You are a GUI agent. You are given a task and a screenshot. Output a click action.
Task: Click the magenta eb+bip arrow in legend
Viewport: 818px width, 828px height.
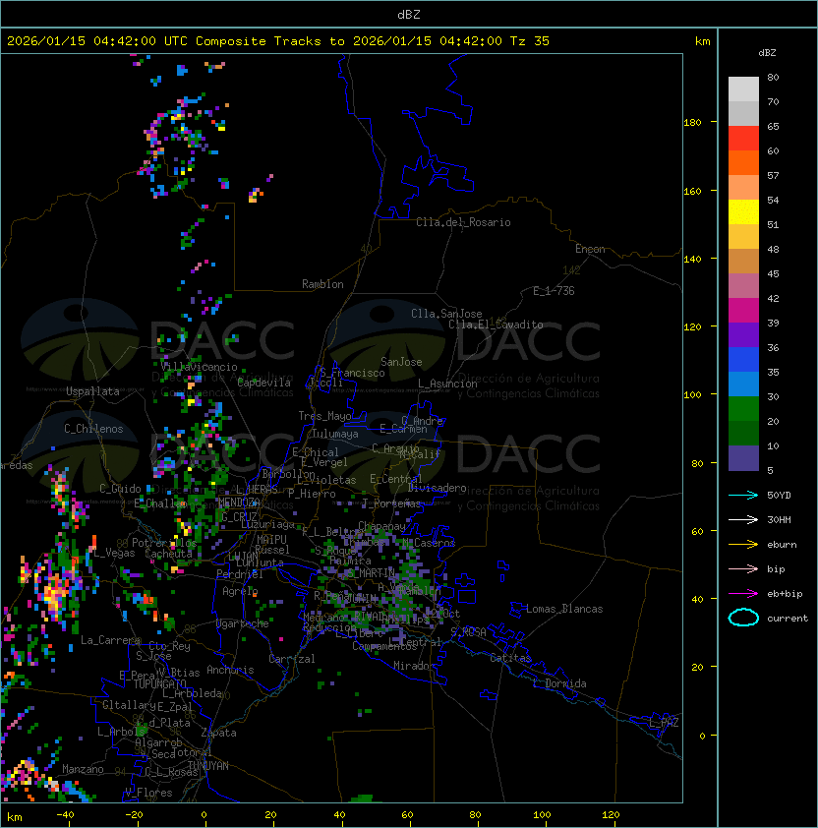point(743,594)
